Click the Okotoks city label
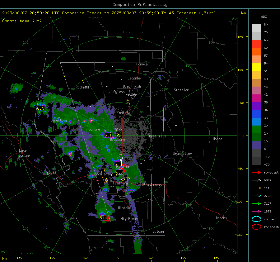Screen dimensions: 280x262 click(124, 208)
